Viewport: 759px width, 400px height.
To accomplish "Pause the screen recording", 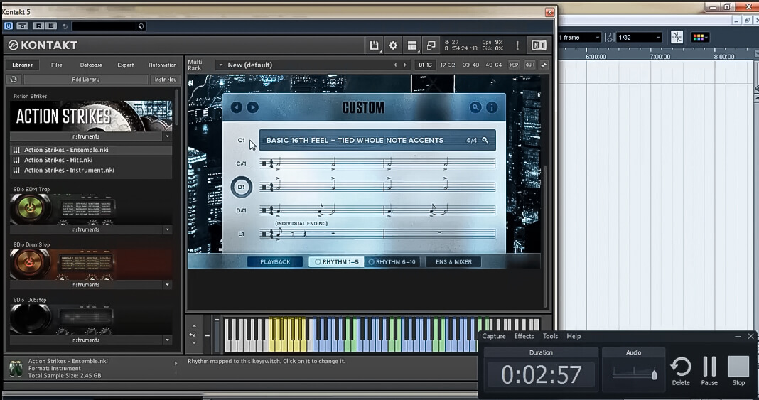I will (709, 371).
